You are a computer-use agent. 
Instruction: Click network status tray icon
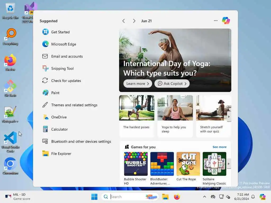[x=222, y=197]
